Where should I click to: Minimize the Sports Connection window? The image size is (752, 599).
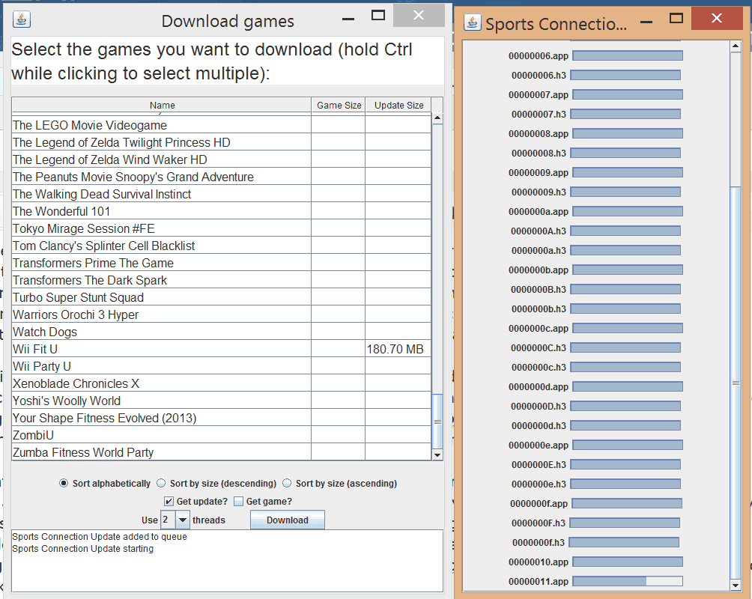coord(646,22)
